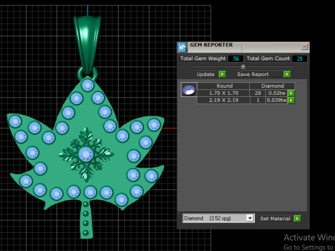The width and height of the screenshot is (335, 251).
Task: Click green arrow next to Set Material
Action: coord(297,218)
